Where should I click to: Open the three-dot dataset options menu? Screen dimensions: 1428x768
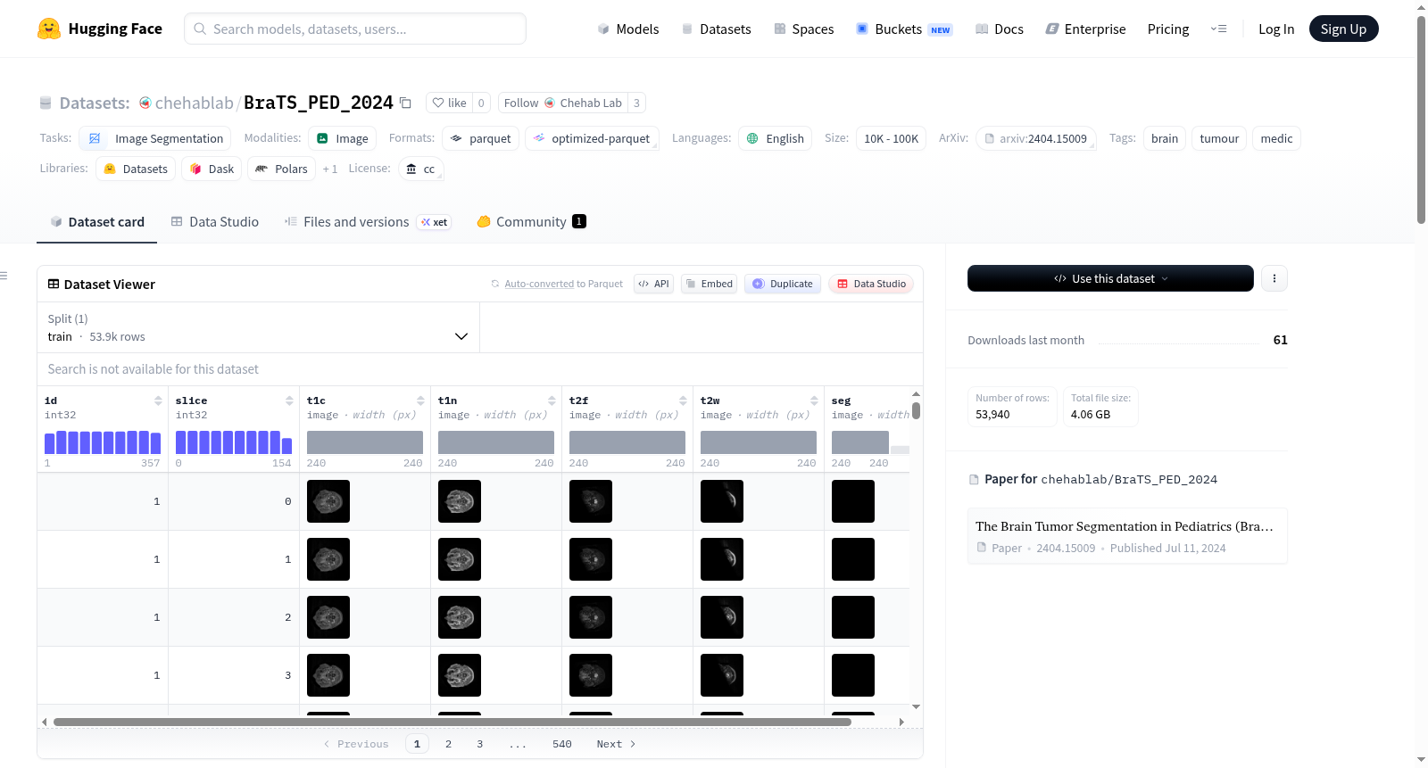[x=1274, y=278]
